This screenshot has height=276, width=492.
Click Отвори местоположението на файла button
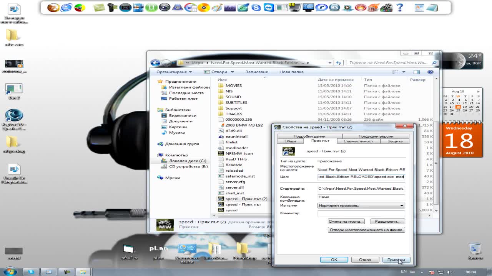(366, 230)
